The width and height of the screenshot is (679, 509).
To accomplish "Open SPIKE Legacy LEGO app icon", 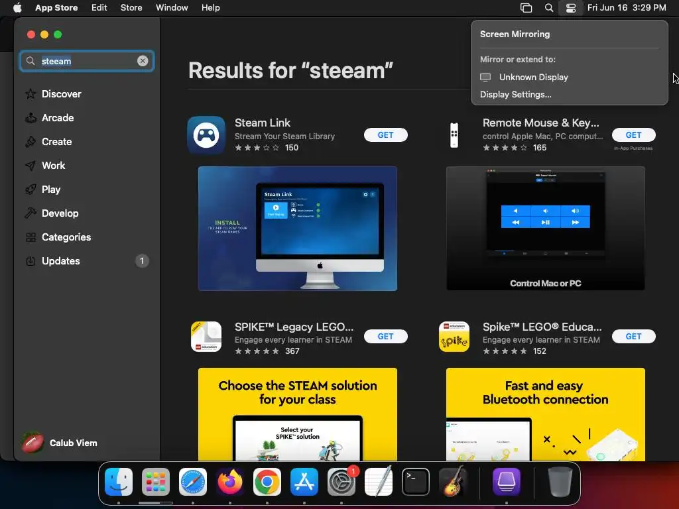I will 206,336.
